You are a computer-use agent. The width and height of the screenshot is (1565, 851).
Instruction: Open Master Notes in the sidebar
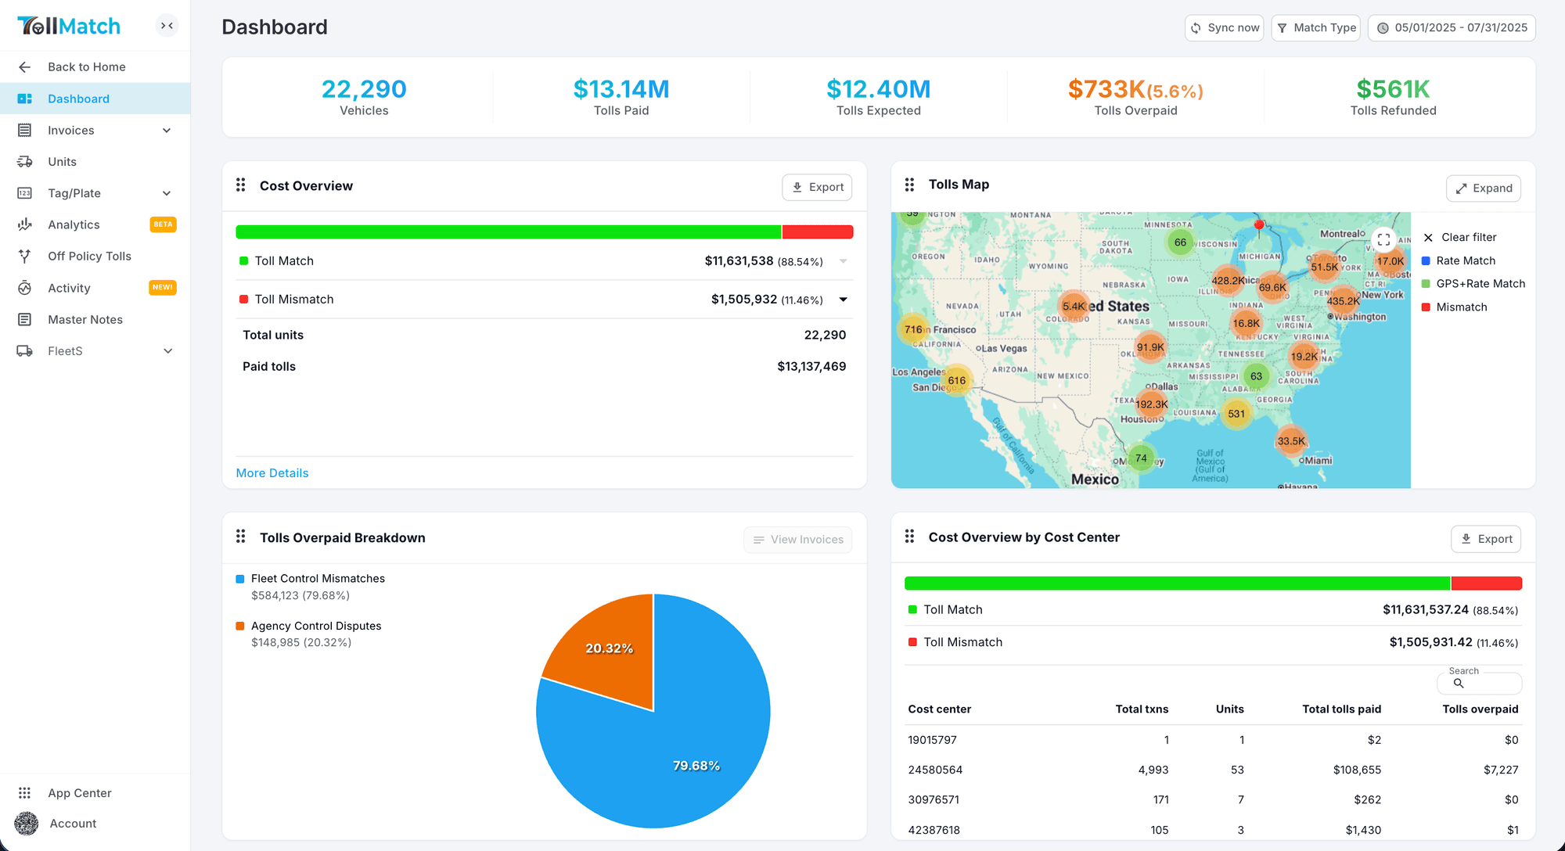(95, 319)
